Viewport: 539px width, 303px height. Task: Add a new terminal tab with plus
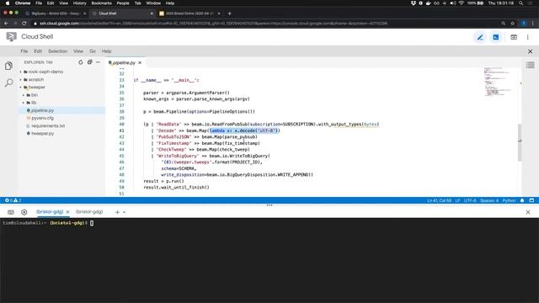tap(117, 212)
